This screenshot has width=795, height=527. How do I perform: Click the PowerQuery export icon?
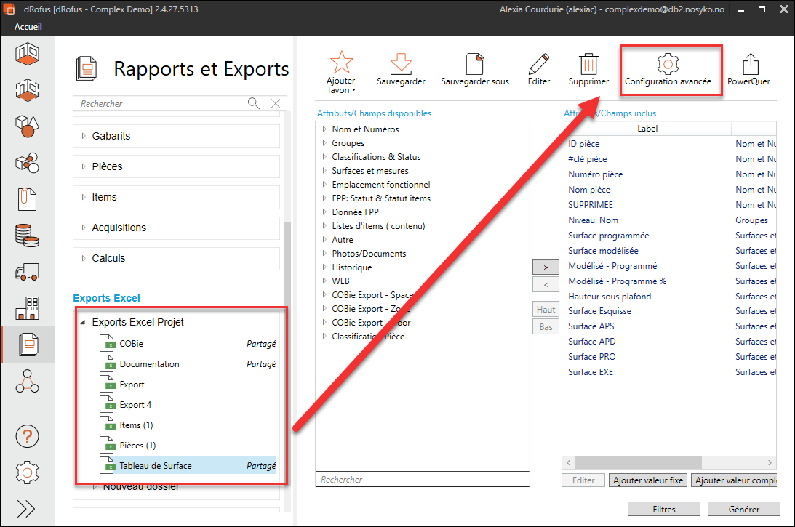[751, 63]
